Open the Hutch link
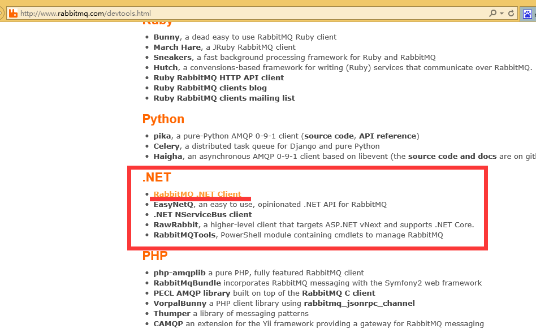Image resolution: width=536 pixels, height=333 pixels. click(x=166, y=68)
